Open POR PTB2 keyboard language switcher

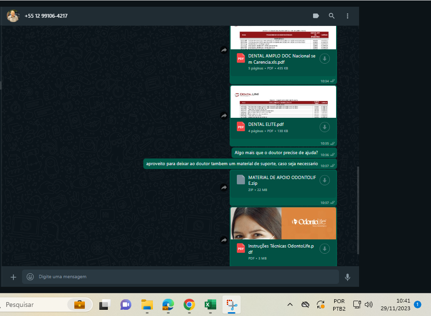point(339,305)
